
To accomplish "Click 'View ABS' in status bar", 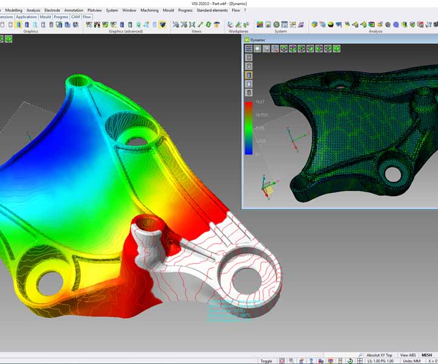I will pos(408,355).
